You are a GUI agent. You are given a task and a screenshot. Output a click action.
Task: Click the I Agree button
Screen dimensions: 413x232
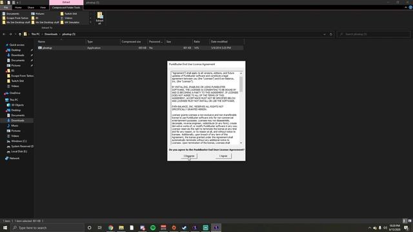click(x=223, y=156)
